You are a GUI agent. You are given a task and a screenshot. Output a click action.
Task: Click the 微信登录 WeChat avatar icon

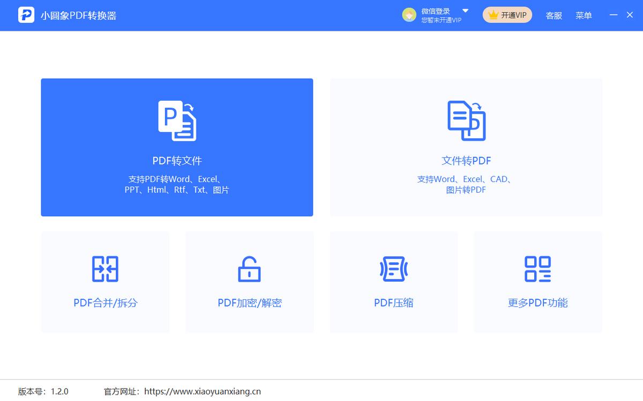tap(409, 14)
